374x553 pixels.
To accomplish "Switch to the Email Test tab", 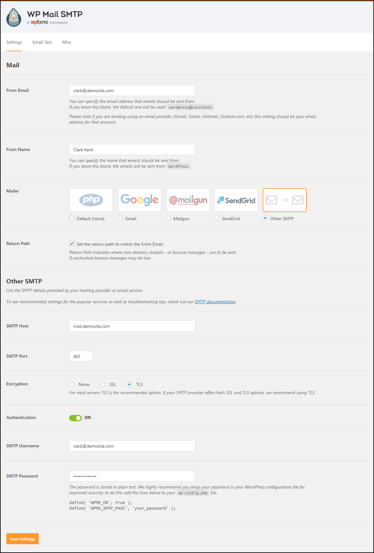I will [x=42, y=42].
